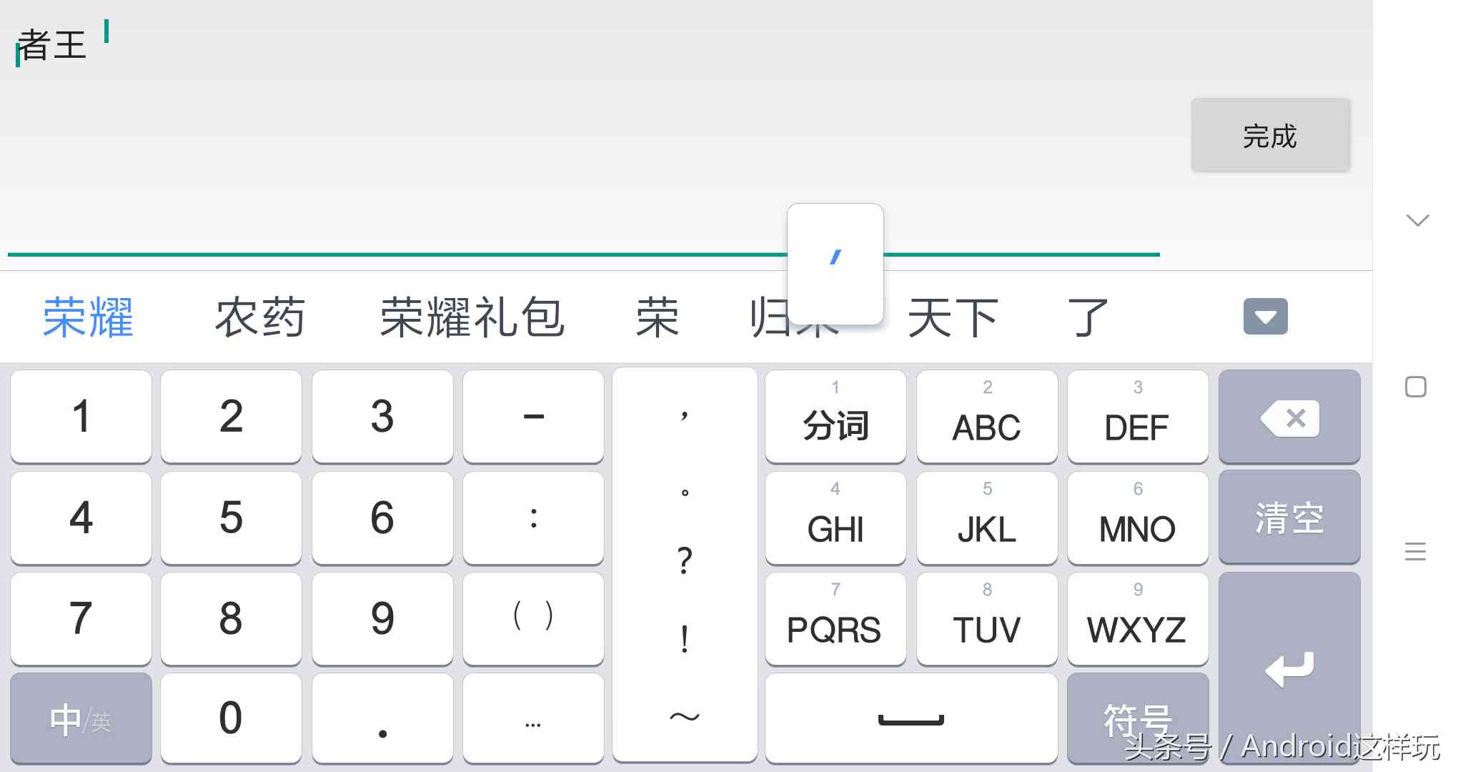Click the 完成 done button
Viewport: 1458px width, 772px height.
click(x=1270, y=135)
